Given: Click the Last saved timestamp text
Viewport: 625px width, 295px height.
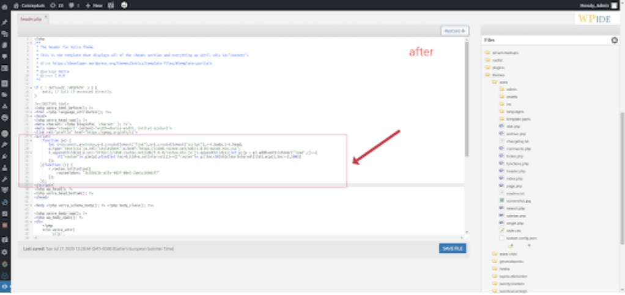Looking at the screenshot, I should pyautogui.click(x=98, y=248).
